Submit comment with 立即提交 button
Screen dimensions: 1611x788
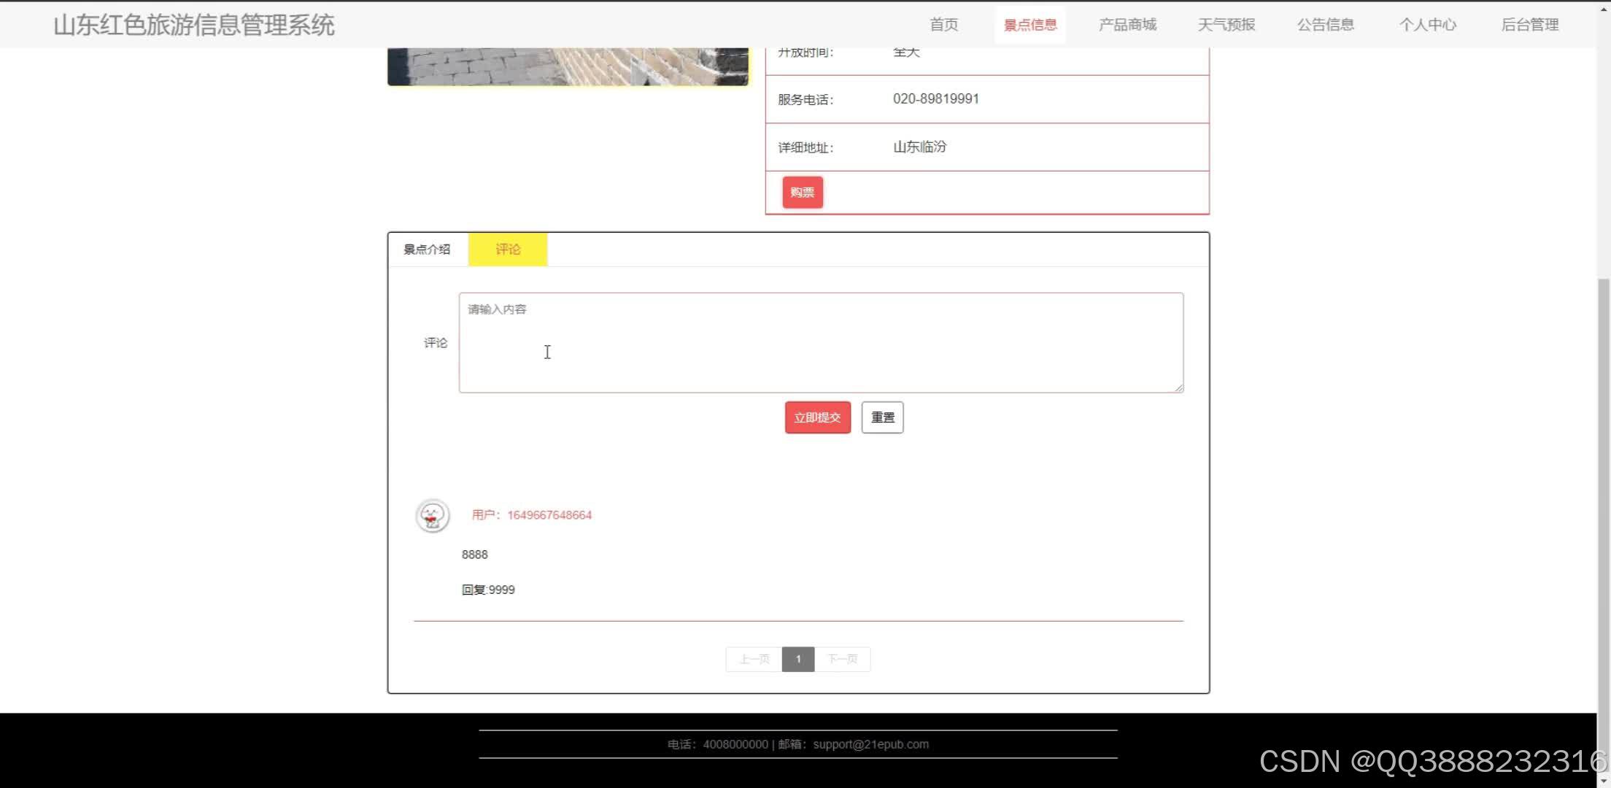point(817,417)
